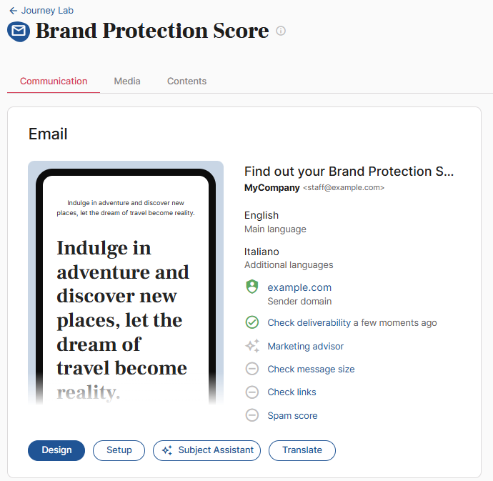The height and width of the screenshot is (481, 493).
Task: Click the back arrow beside Journey Lab
Action: click(x=13, y=11)
